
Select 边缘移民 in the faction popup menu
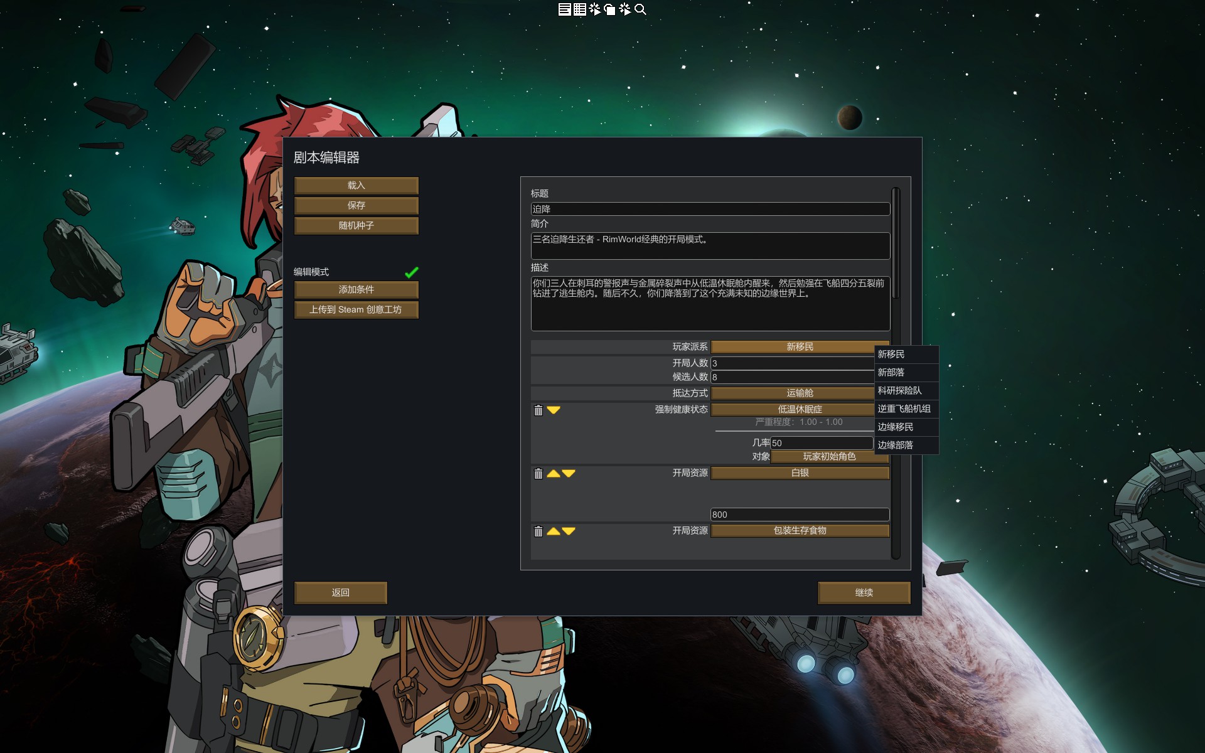[x=906, y=427]
